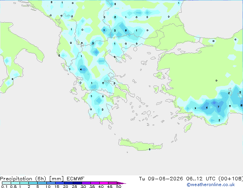
Task: Click the over-50 mm legend arrow tip
Action: [x=121, y=183]
